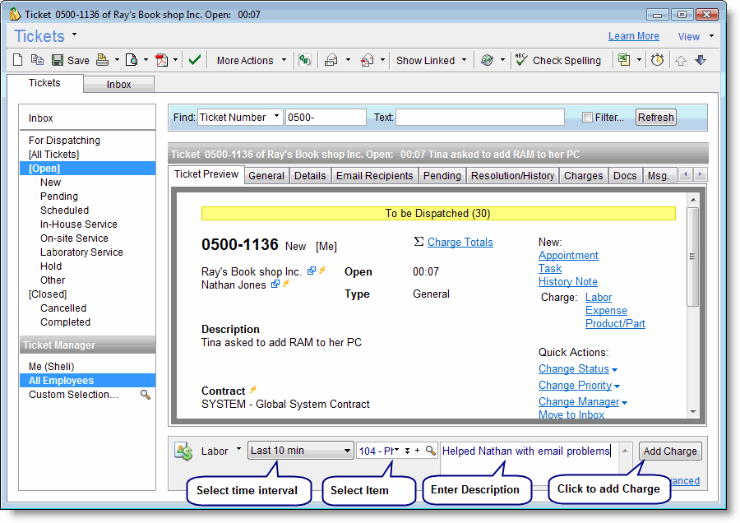
Task: Click the magnifier next to Custom Selection
Action: 146,395
